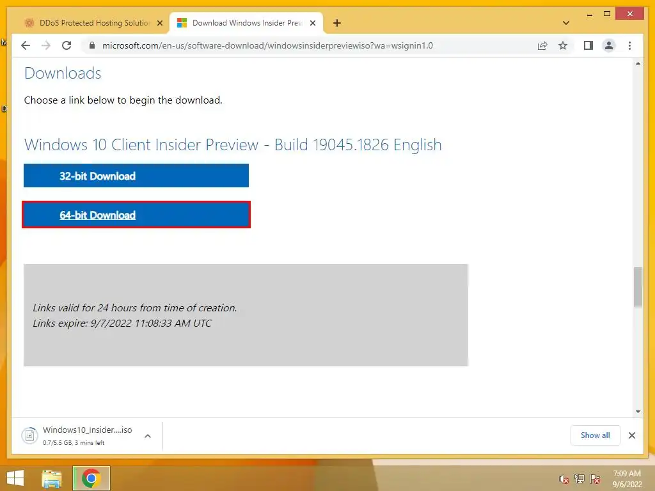Start the 32-bit Download
The height and width of the screenshot is (491, 655).
click(x=136, y=175)
